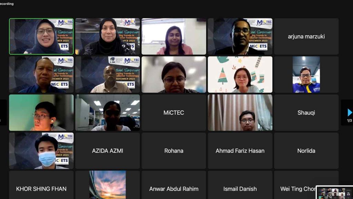Viewport: 353px width, 199px height.
Task: Select the Anwar Abdul Rahim tile
Action: coord(174,185)
